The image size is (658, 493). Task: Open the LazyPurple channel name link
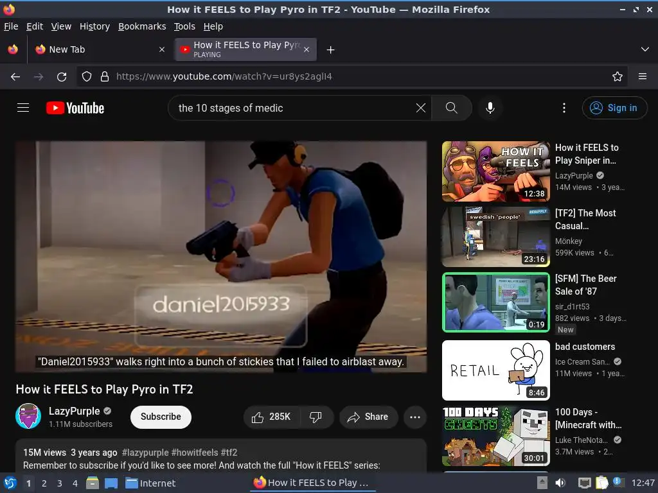[75, 411]
